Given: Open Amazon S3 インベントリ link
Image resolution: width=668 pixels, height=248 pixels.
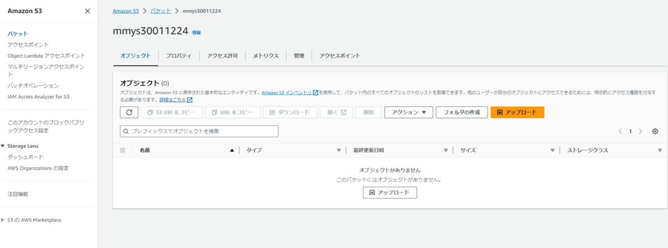Looking at the screenshot, I should [x=289, y=92].
